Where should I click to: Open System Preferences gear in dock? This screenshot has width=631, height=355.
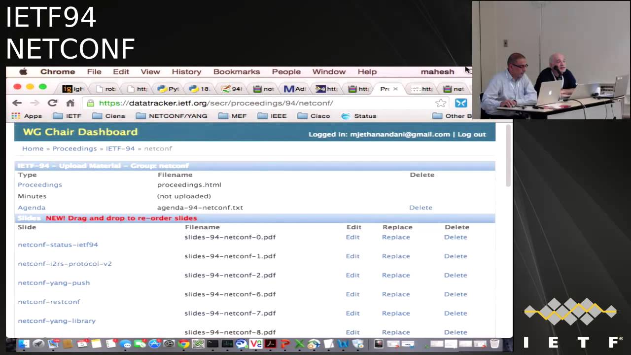coord(169,344)
